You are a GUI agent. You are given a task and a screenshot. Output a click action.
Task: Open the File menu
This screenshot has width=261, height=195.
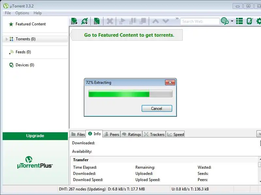click(x=8, y=13)
